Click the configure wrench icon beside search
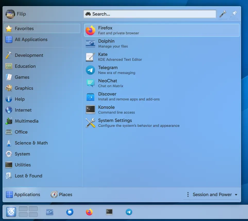Viewport: 248px width, 221px height. 223,14
